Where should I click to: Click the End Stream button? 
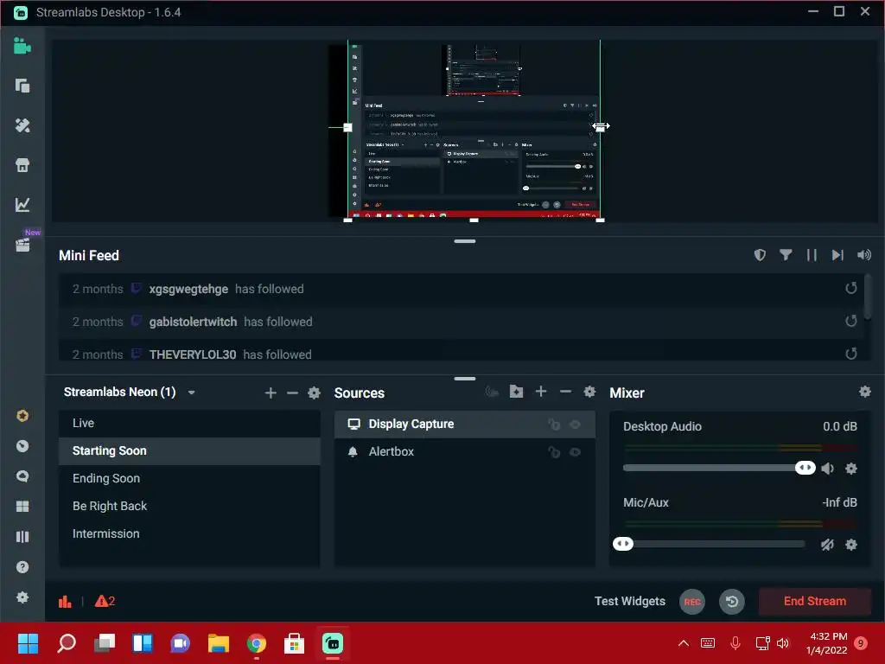click(814, 602)
